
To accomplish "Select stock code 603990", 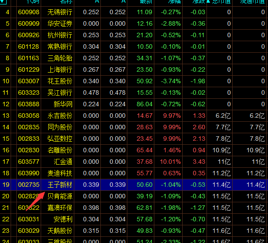I will pyautogui.click(x=29, y=173).
